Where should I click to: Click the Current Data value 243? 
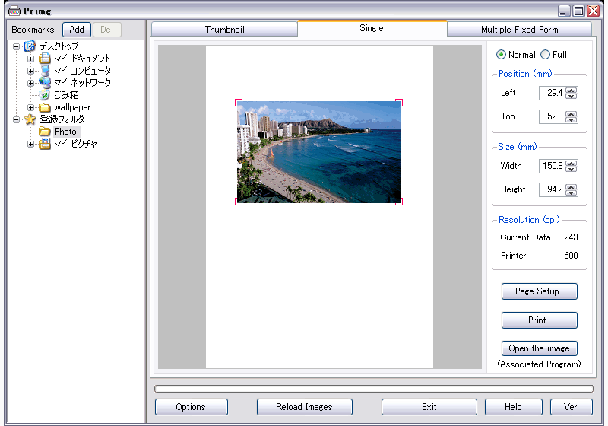571,237
